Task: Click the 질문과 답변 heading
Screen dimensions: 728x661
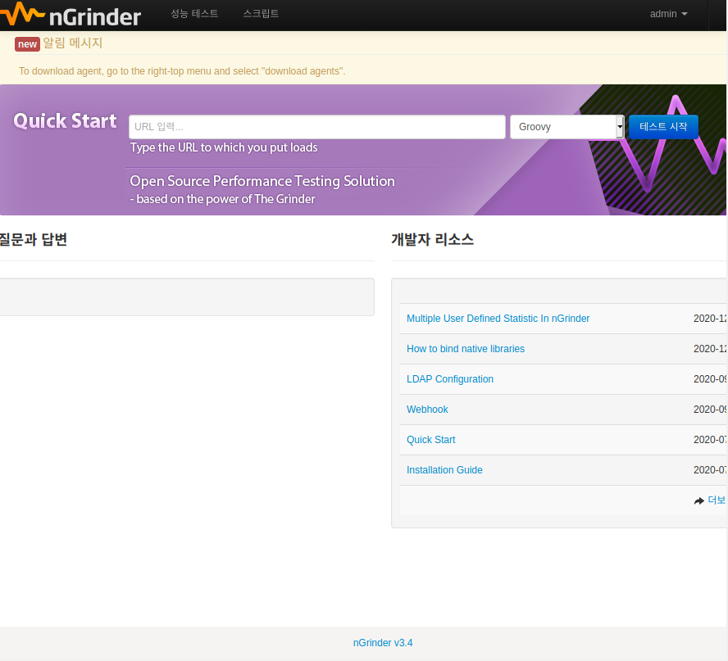Action: (x=34, y=239)
